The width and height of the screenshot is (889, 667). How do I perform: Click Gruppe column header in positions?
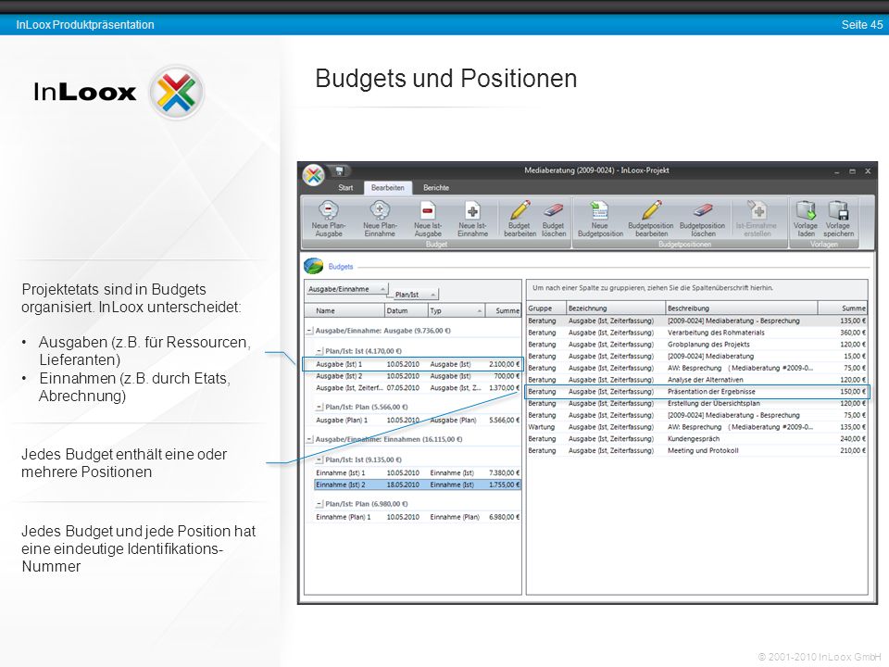(x=546, y=308)
